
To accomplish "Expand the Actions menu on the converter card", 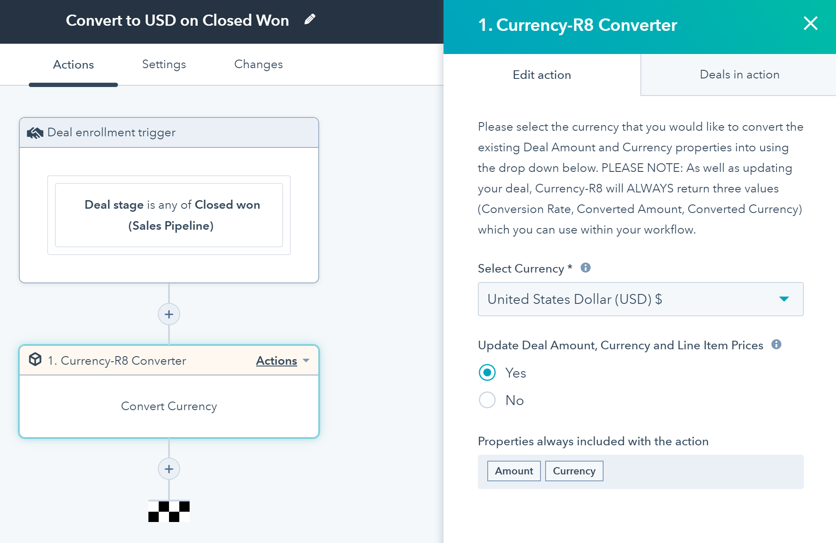I will 283,361.
